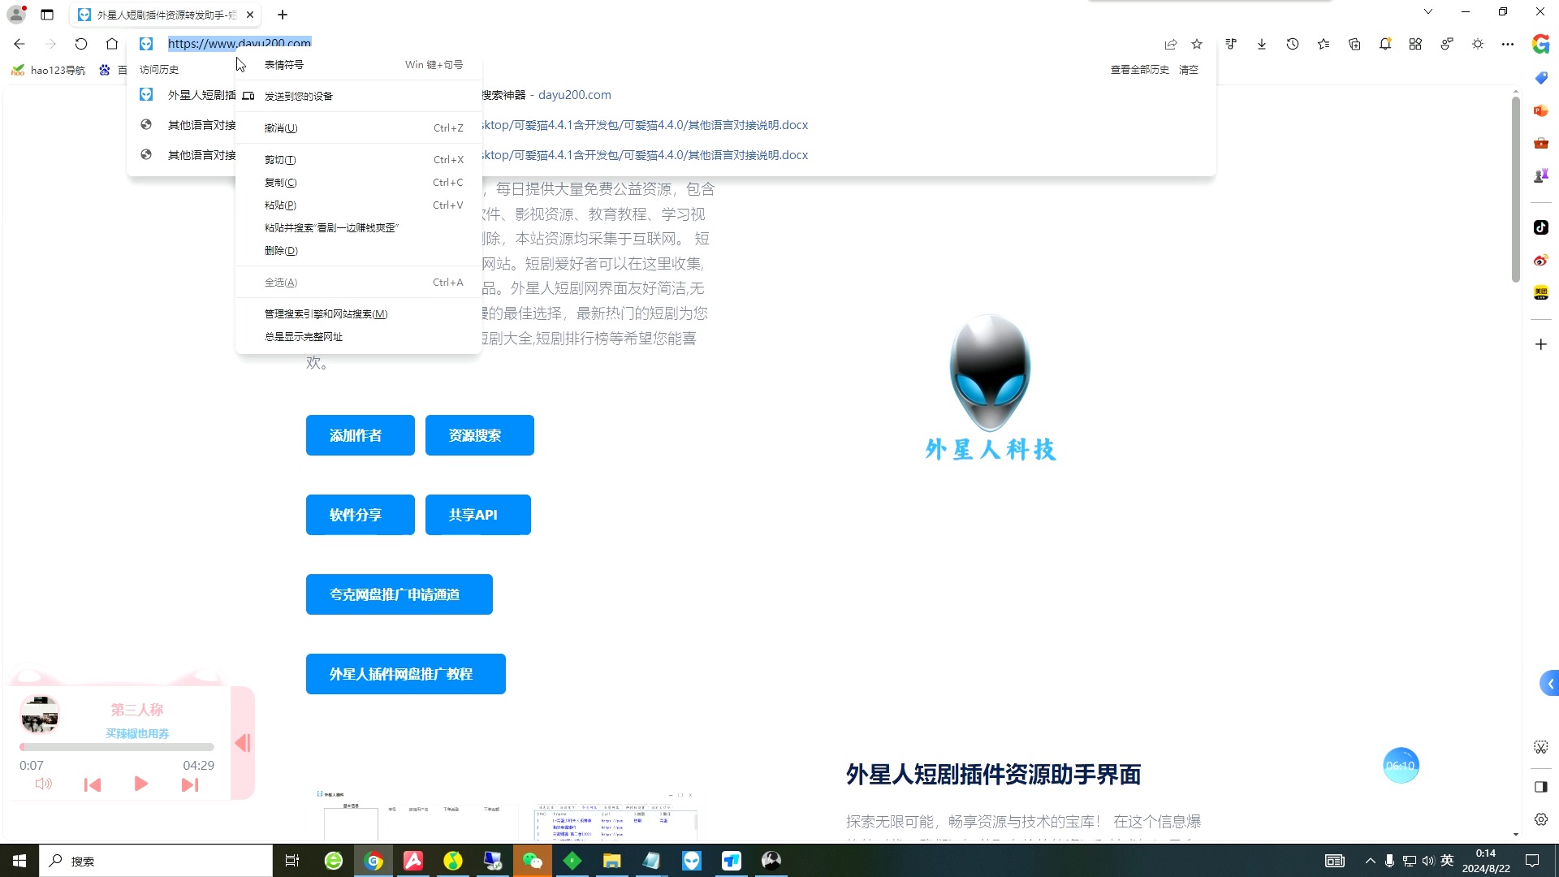The width and height of the screenshot is (1559, 877).
Task: Bookmark the page with the star icon
Action: click(1197, 44)
